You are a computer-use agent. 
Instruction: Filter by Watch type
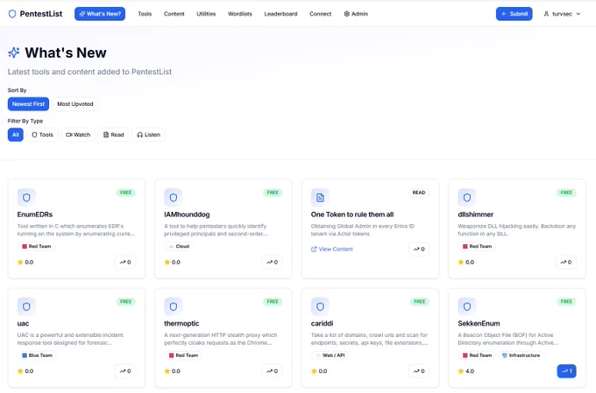pos(78,135)
